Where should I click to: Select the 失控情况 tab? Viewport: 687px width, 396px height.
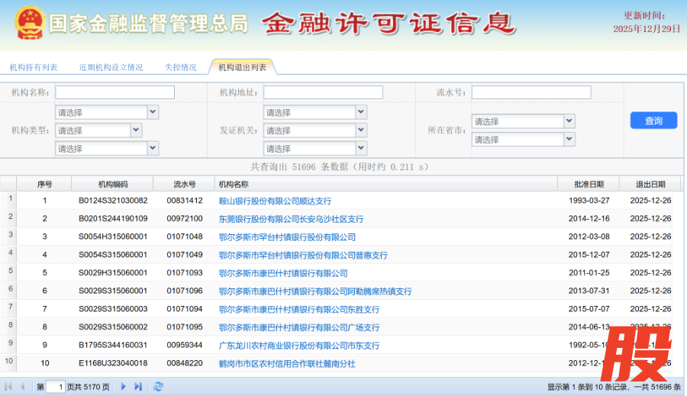click(181, 67)
